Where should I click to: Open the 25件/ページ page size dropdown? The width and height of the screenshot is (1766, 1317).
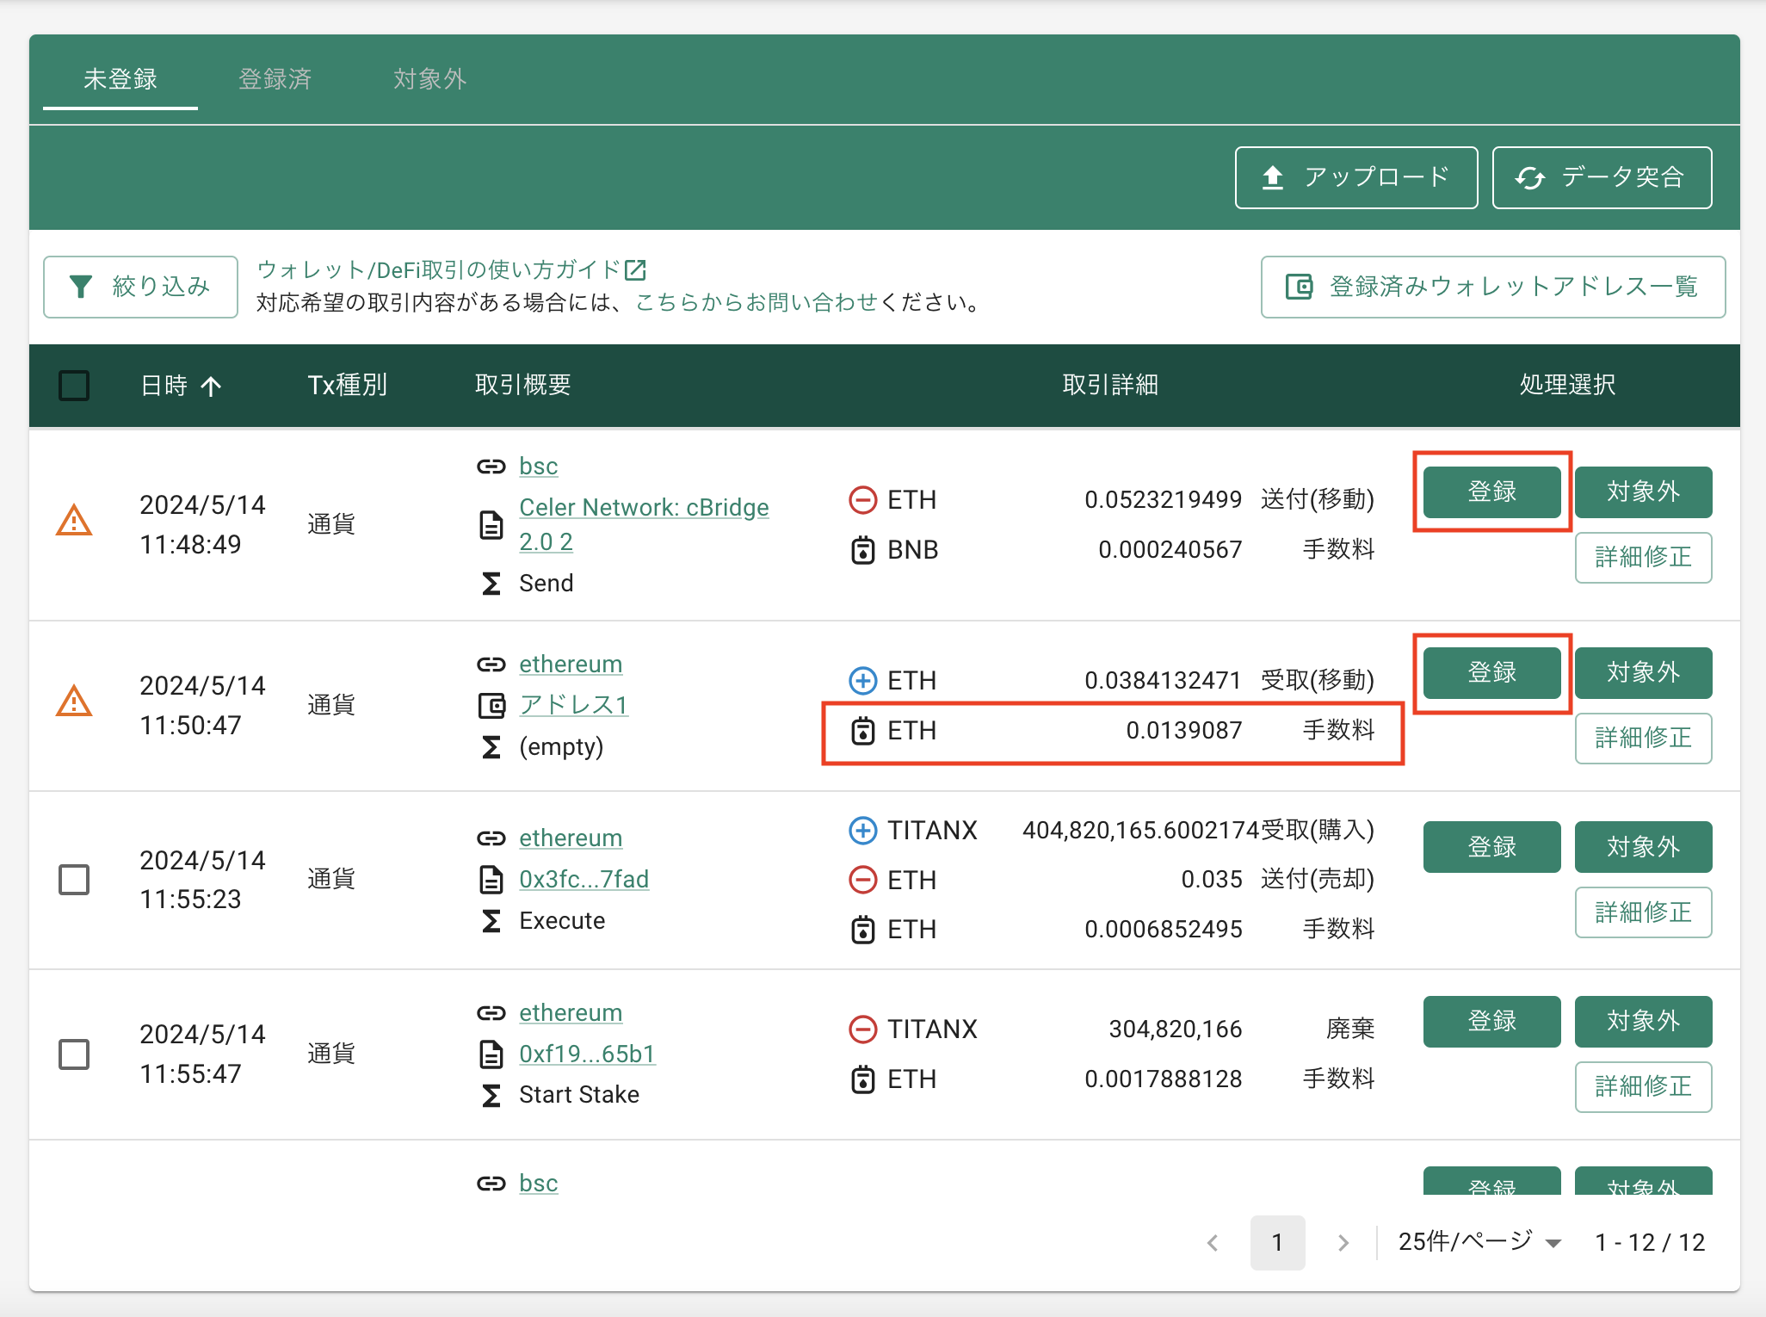click(1479, 1242)
